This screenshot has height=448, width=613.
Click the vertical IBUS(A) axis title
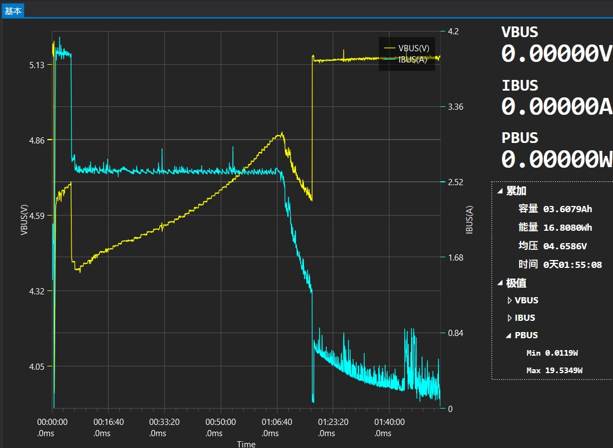click(x=469, y=219)
